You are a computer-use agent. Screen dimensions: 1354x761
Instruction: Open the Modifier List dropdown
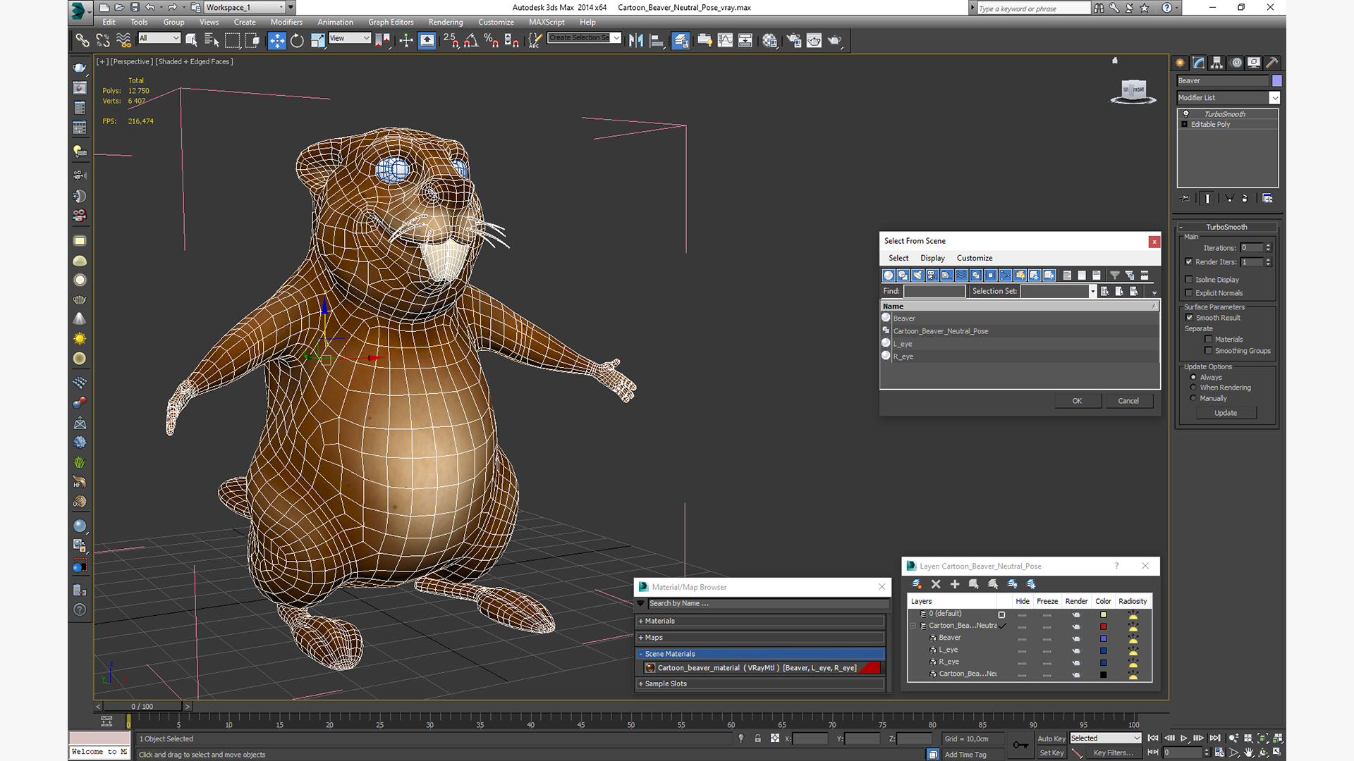(x=1274, y=98)
